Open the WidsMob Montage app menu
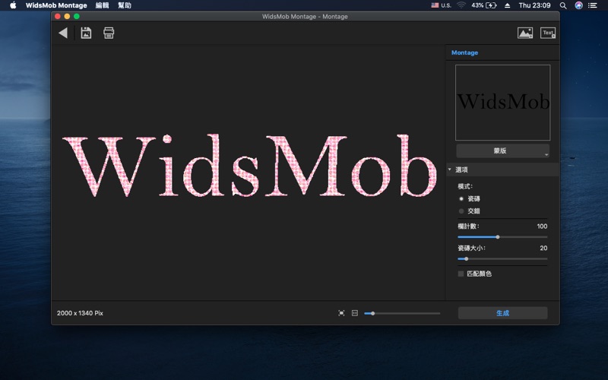608x380 pixels. pos(56,5)
